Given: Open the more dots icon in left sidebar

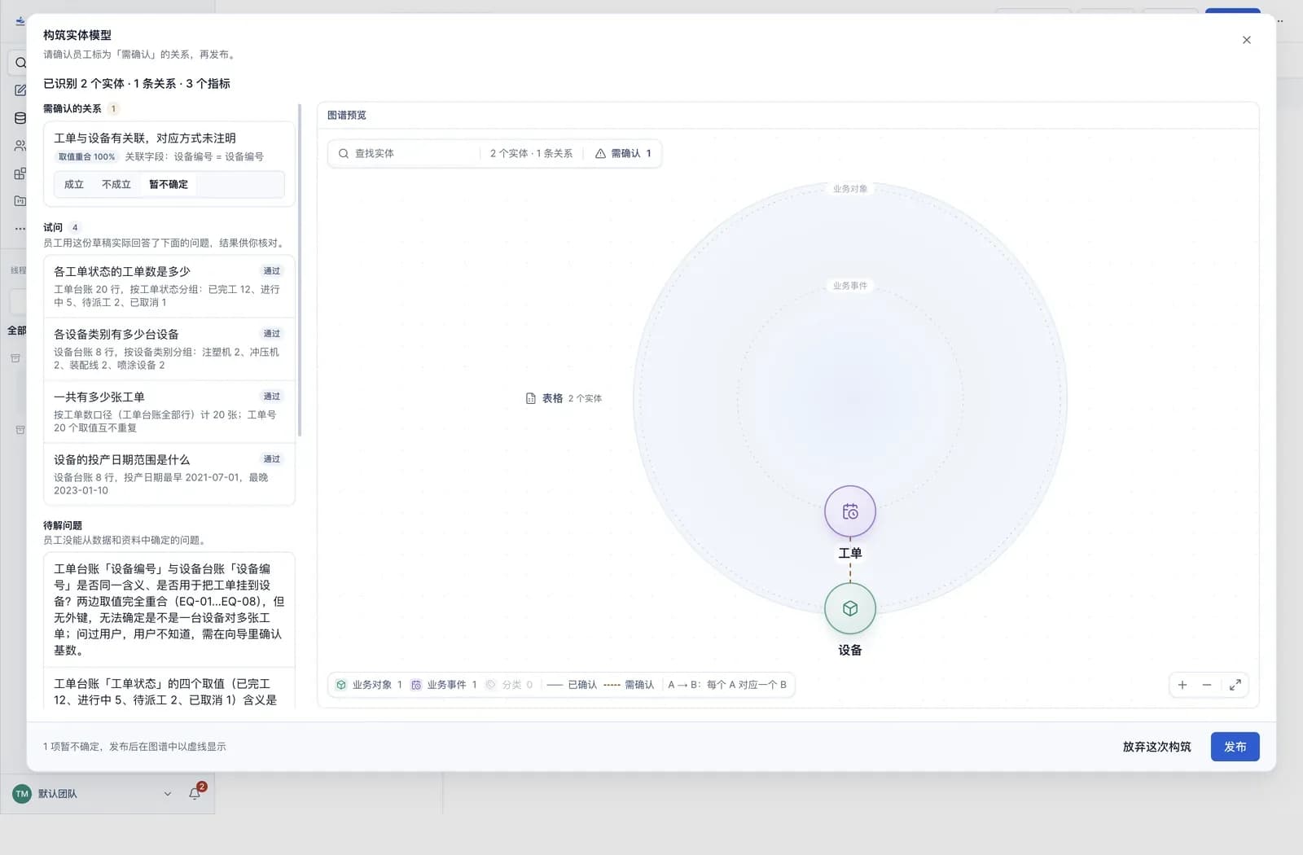Looking at the screenshot, I should [x=20, y=229].
